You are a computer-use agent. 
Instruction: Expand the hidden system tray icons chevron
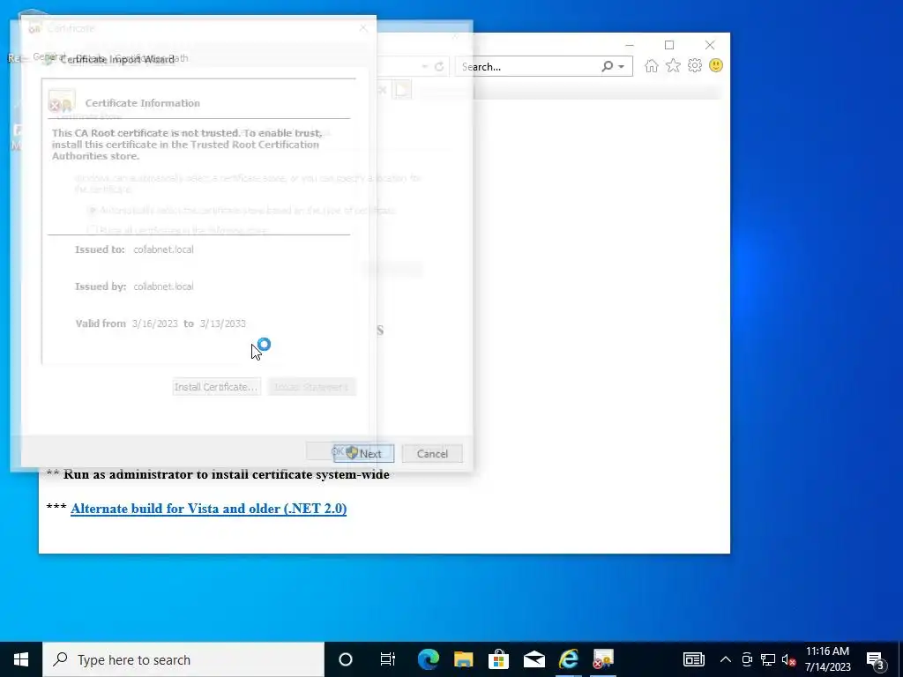click(726, 659)
